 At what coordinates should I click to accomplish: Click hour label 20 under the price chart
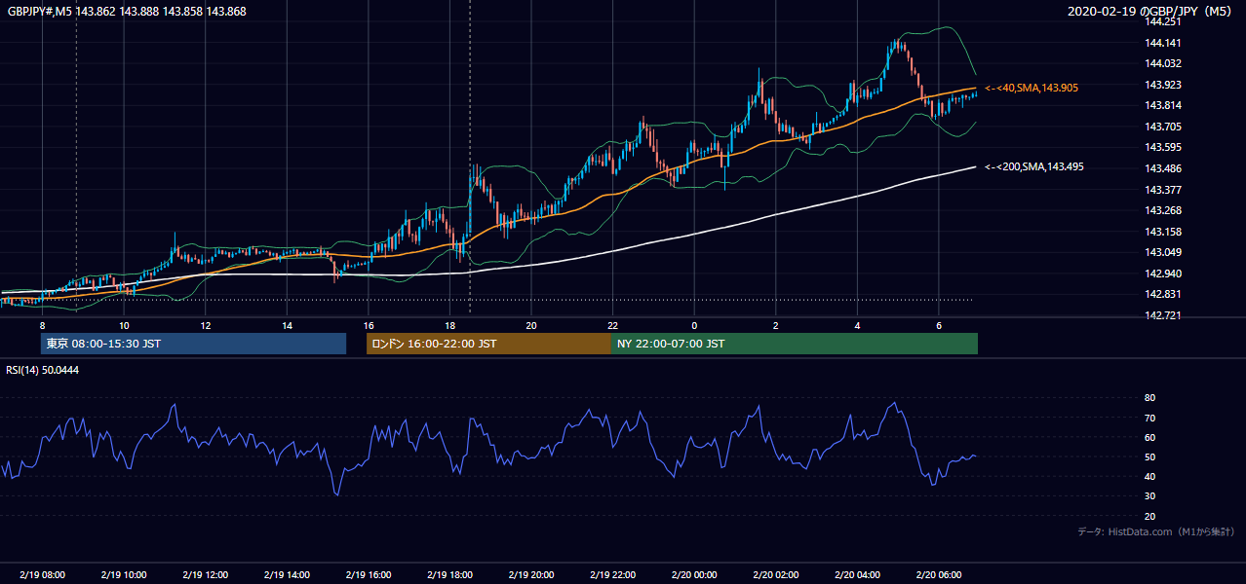pos(531,325)
